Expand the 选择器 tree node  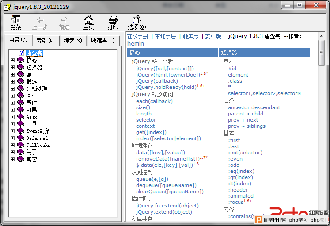[13, 67]
